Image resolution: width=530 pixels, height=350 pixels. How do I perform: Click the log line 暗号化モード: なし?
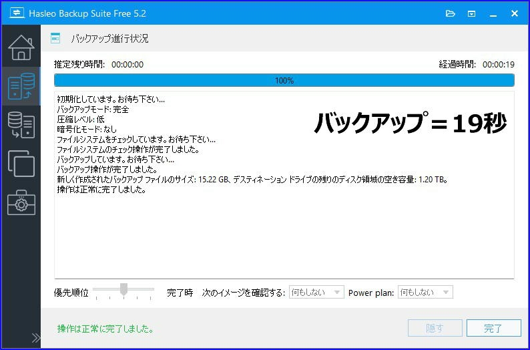pyautogui.click(x=87, y=129)
